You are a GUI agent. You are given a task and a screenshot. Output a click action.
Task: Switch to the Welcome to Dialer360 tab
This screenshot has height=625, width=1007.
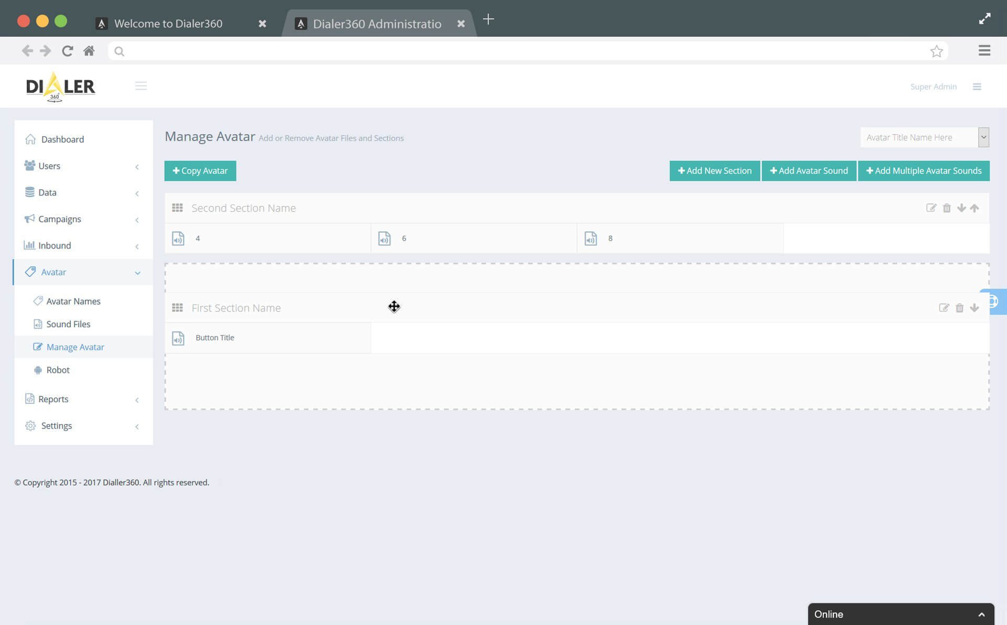pyautogui.click(x=169, y=24)
